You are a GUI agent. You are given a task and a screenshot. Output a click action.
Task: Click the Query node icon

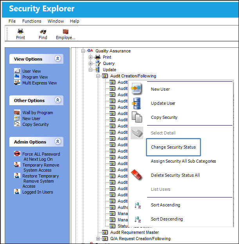98,63
